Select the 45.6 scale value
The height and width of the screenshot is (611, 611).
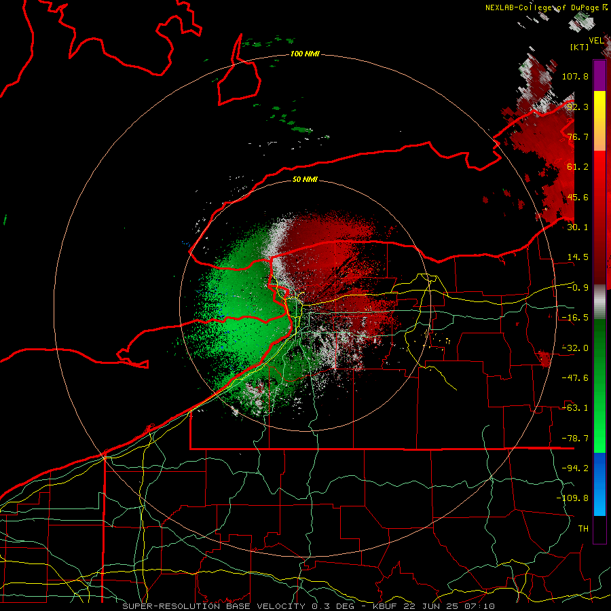click(x=578, y=197)
